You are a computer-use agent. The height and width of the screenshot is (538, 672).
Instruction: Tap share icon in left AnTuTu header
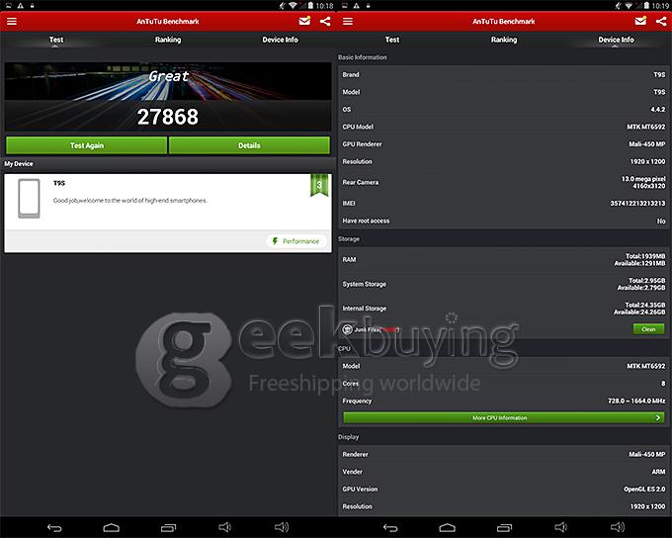click(x=325, y=21)
